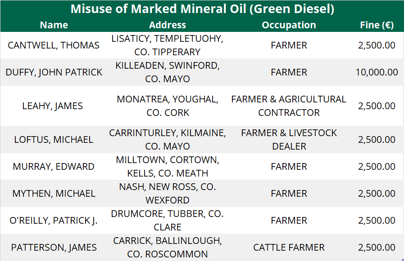Select the Name column header
Image resolution: width=404 pixels, height=261 pixels.
pos(54,25)
